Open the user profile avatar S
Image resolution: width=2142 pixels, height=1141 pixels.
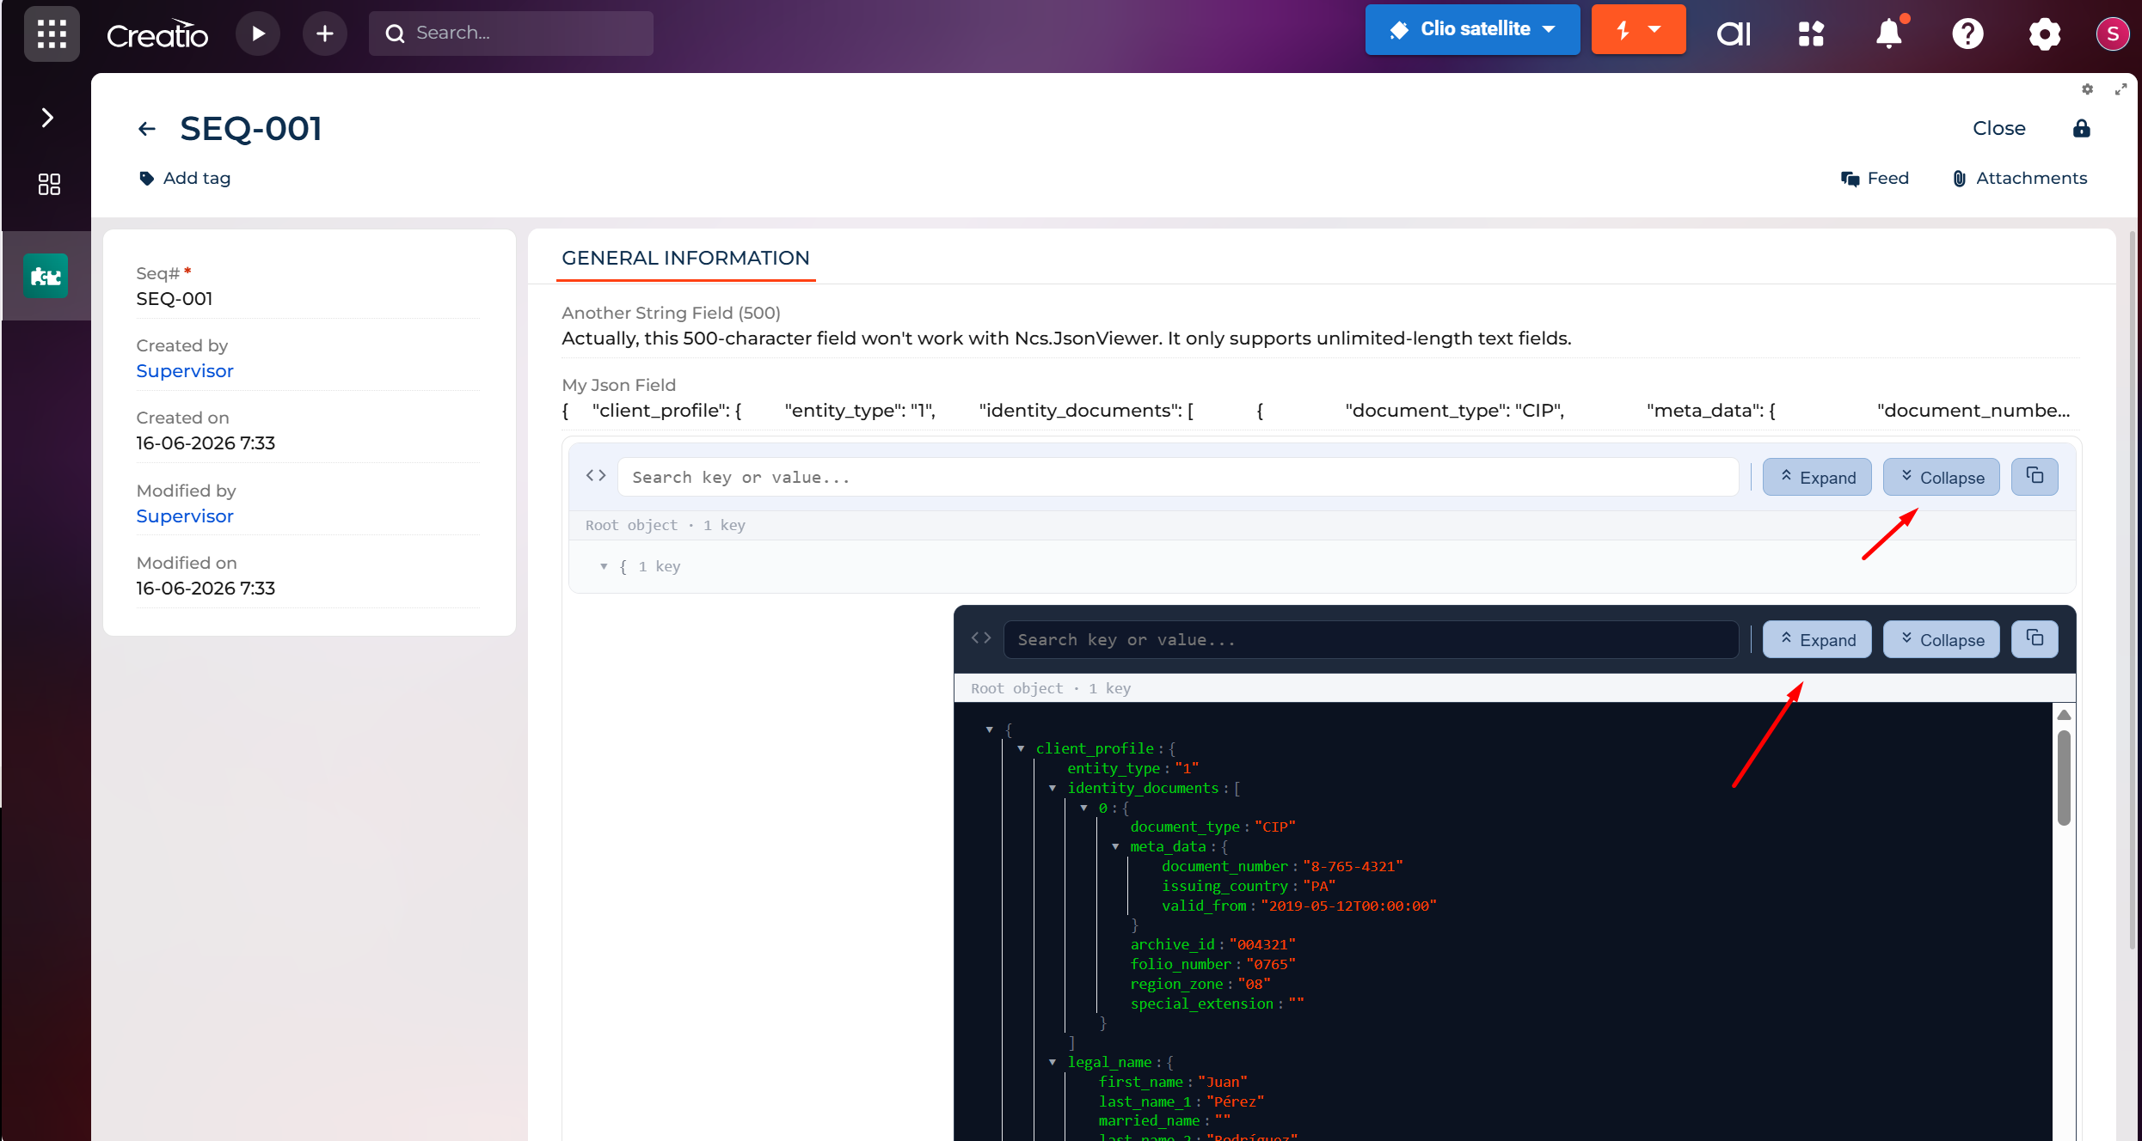[x=2113, y=34]
